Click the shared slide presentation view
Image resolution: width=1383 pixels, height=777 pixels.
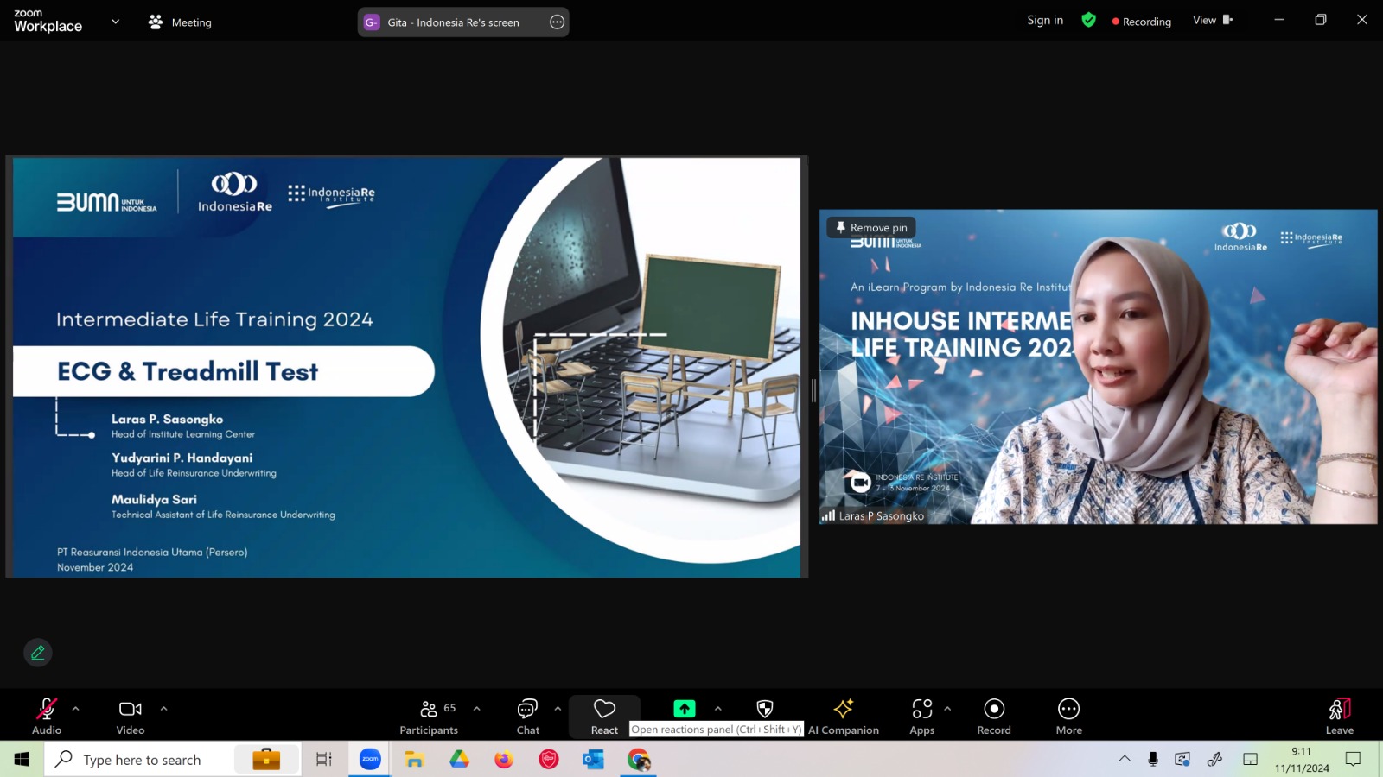(x=406, y=367)
